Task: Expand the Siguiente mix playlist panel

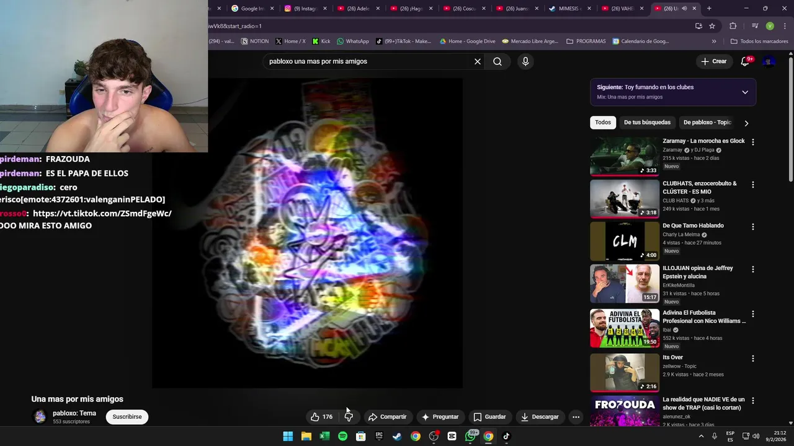Action: [745, 92]
